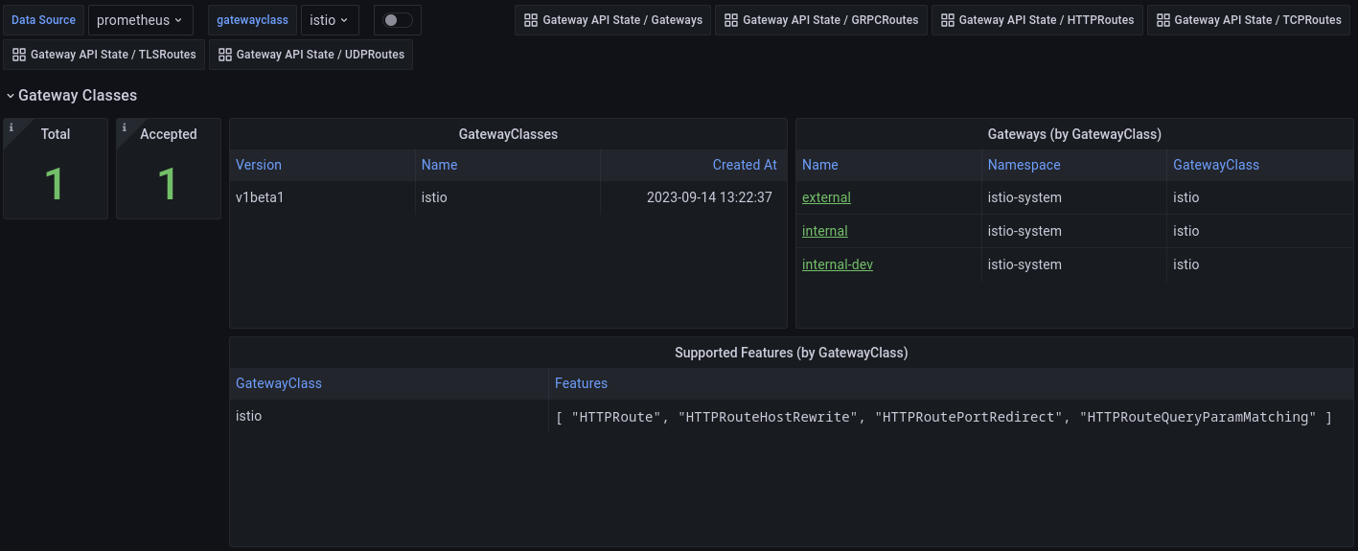Screen dimensions: 1358x551
Task: Click the Supported Features panel title
Action: tap(791, 353)
